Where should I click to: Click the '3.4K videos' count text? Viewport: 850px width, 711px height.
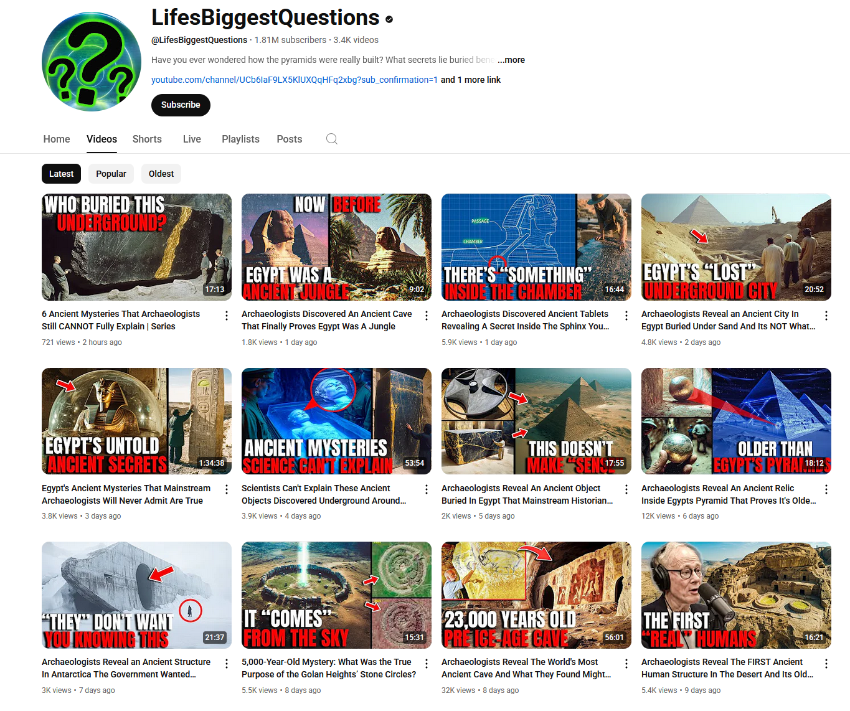tap(356, 40)
